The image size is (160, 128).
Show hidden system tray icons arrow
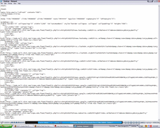point(139,126)
